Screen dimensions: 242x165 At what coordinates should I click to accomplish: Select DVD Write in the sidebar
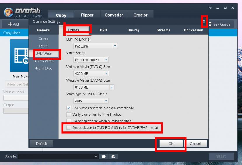43,53
